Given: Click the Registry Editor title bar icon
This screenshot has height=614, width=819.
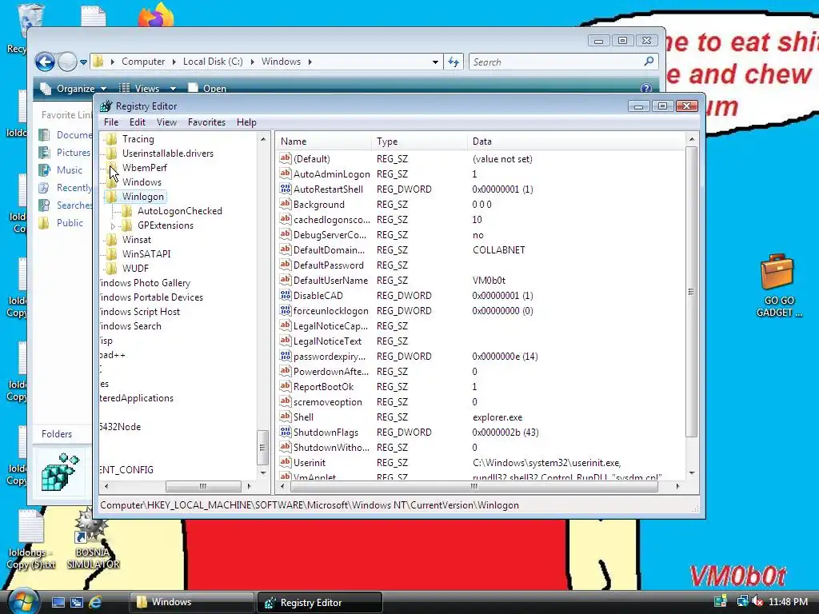Looking at the screenshot, I should point(106,106).
